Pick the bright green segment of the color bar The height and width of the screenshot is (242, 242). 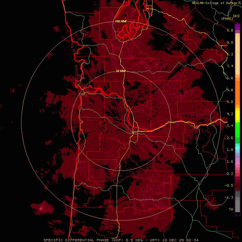pos(237,130)
